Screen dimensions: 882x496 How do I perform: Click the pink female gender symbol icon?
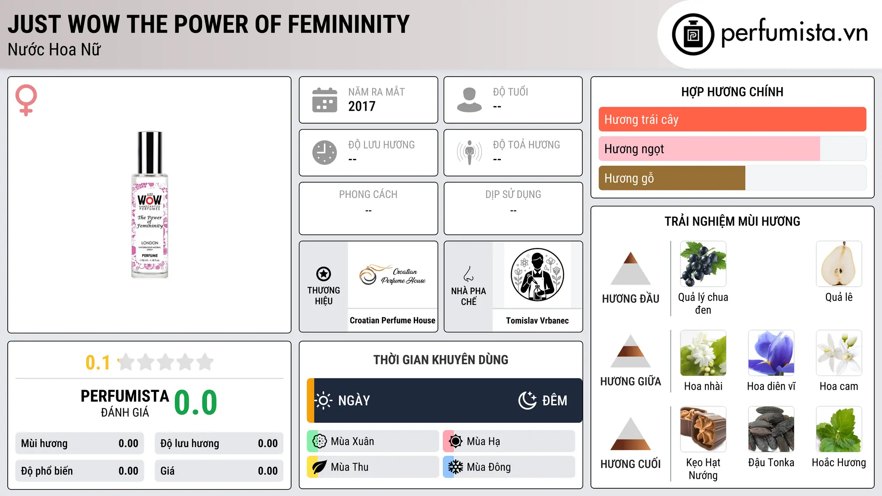(26, 100)
